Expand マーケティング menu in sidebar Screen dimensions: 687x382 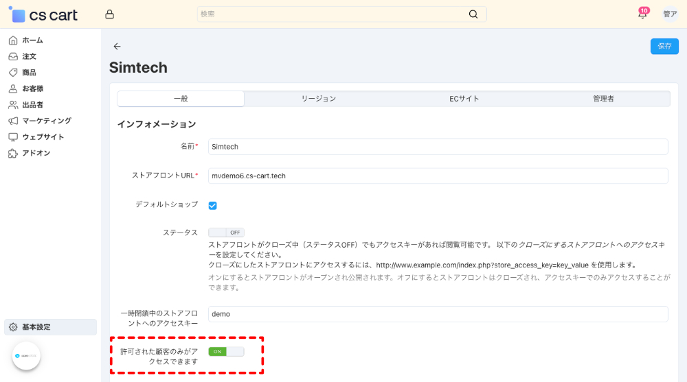pos(46,121)
